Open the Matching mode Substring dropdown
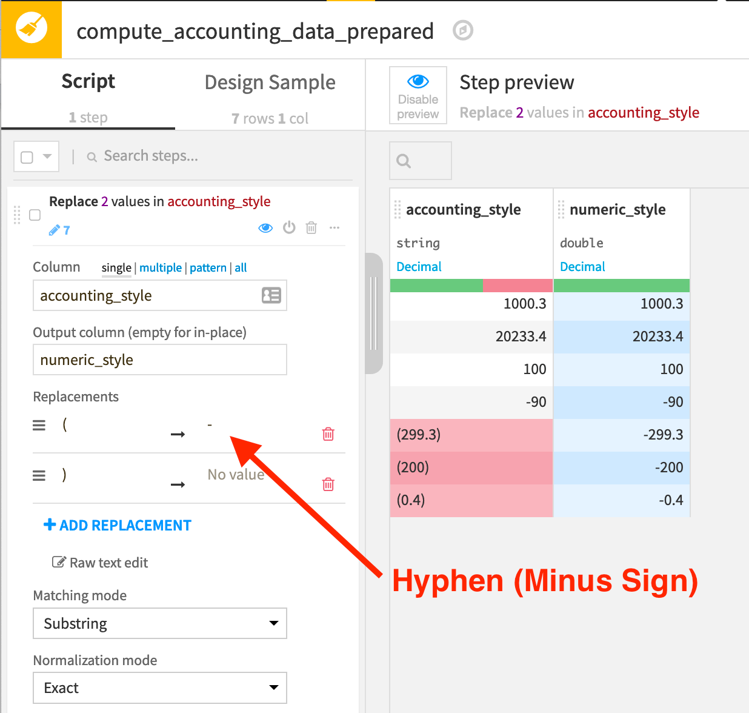The image size is (749, 713). pyautogui.click(x=159, y=623)
